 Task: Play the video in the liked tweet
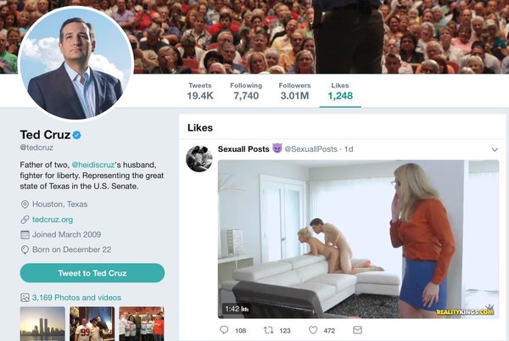358,239
